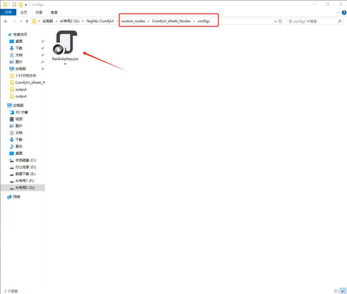This screenshot has width=347, height=294.
Task: Click the pin icon beside quick access 此电脑
Action: coord(42,69)
